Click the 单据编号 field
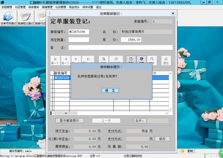 [x=162, y=21]
